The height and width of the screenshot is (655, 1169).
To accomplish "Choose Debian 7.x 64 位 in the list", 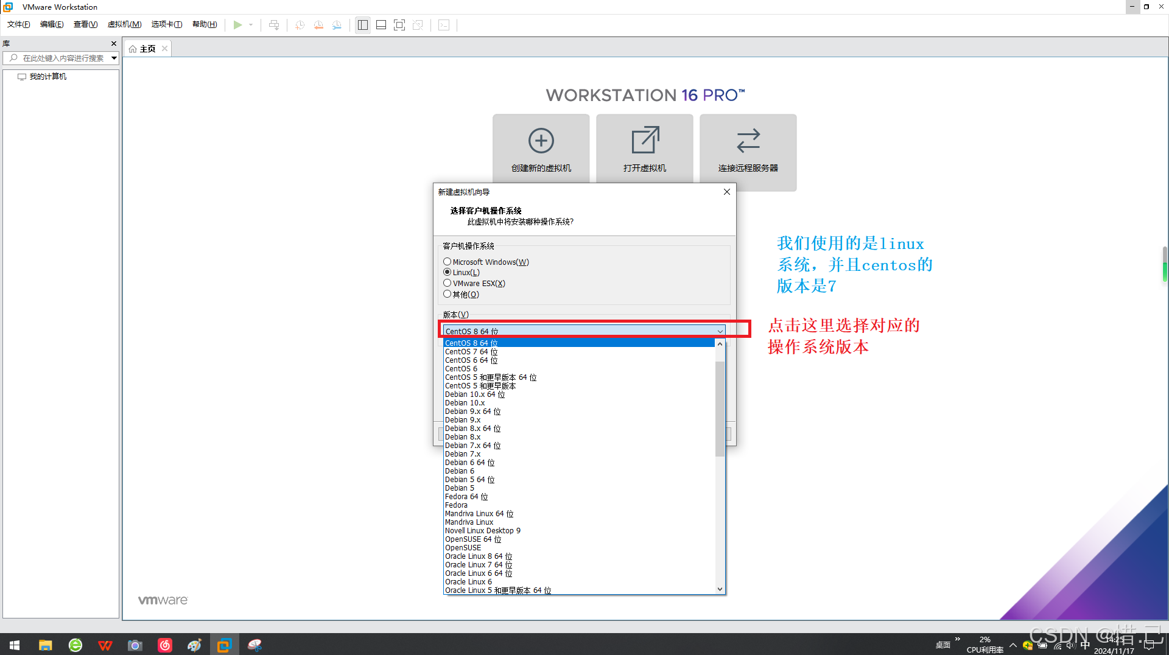I will 579,446.
